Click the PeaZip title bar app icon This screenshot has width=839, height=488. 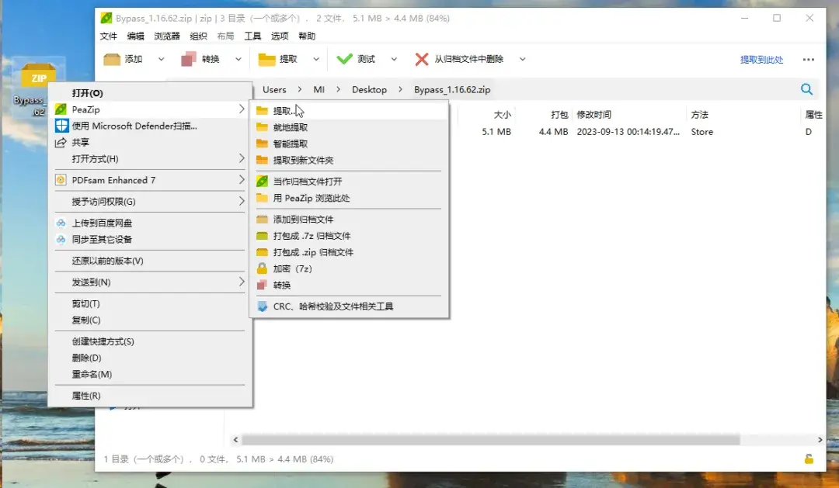tap(106, 18)
